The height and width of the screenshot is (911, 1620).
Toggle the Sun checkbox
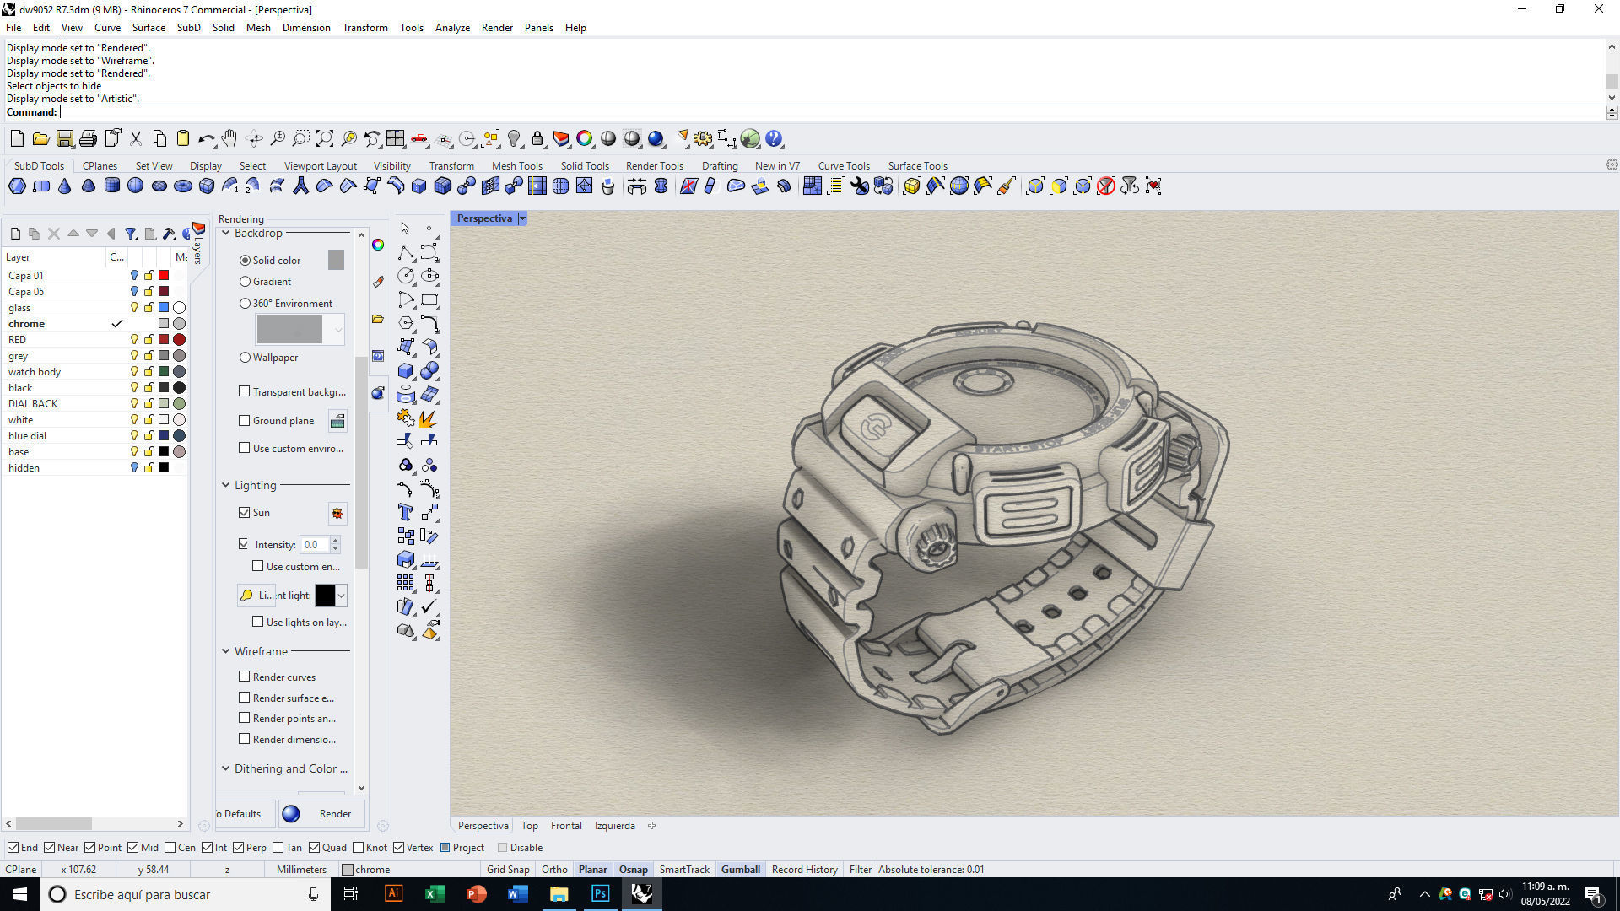click(245, 512)
